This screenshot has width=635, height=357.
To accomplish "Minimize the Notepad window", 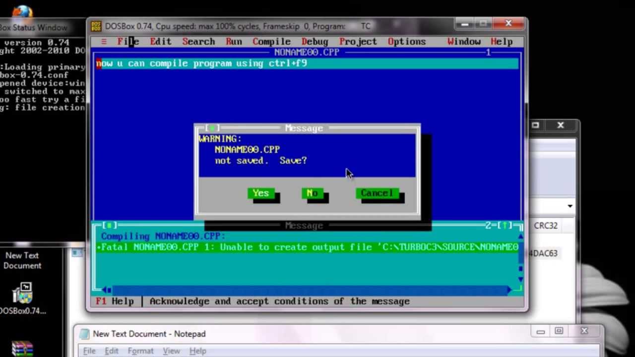I will (x=540, y=331).
